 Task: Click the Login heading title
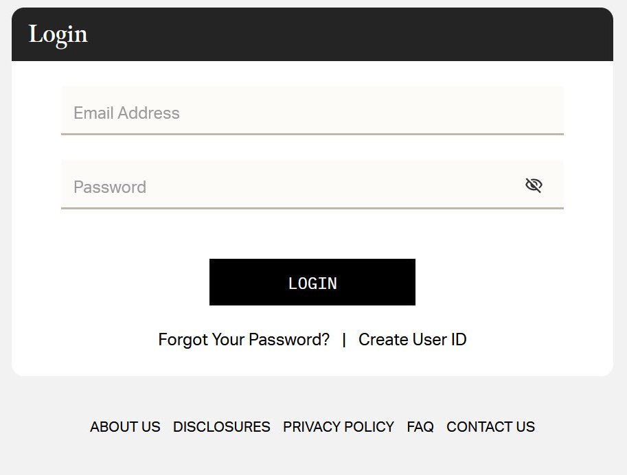point(58,34)
